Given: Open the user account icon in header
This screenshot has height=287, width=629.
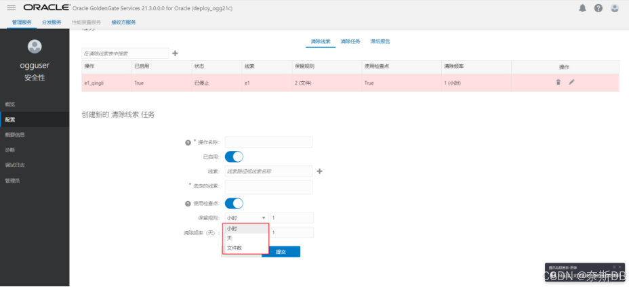Looking at the screenshot, I should coord(615,8).
